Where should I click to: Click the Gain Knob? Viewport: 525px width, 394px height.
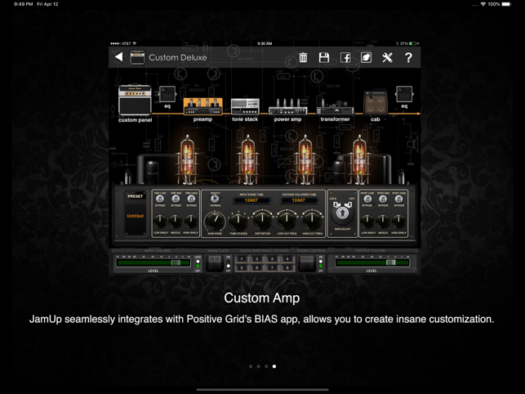pos(215,221)
